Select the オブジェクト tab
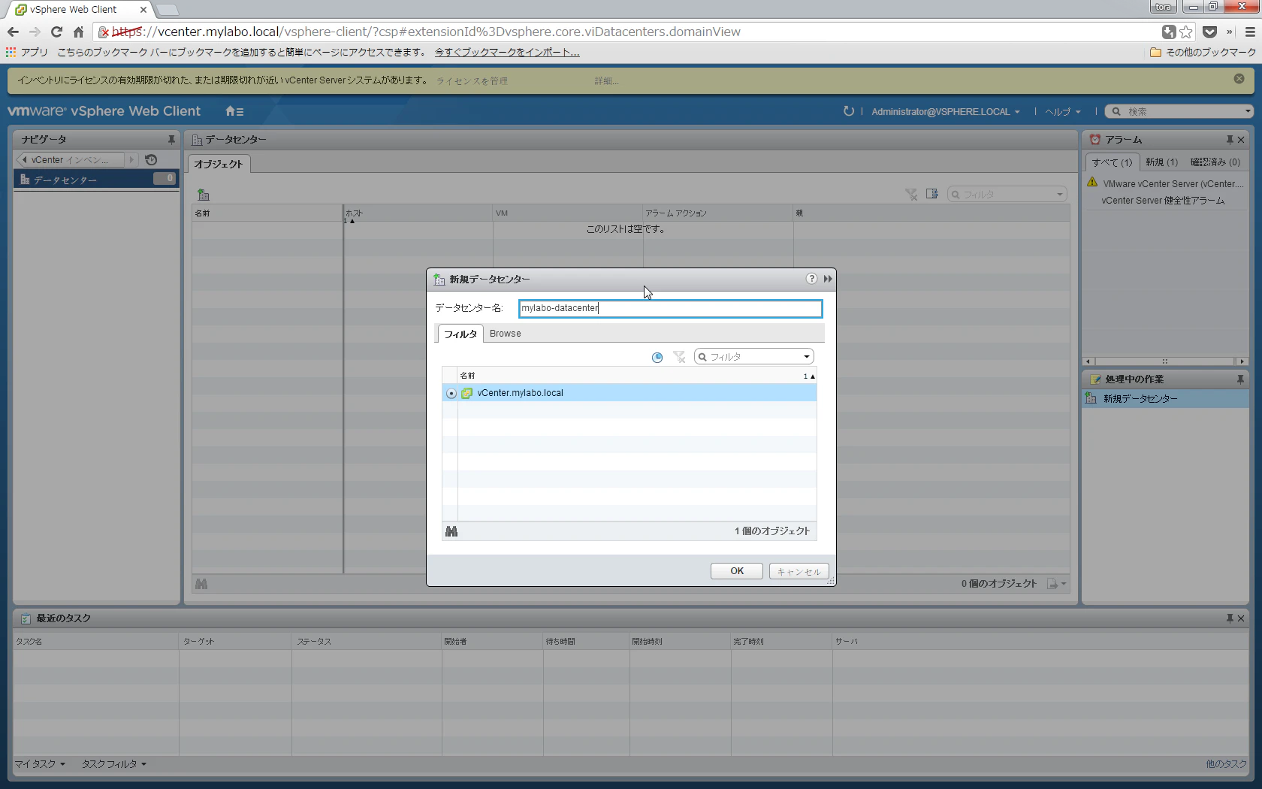This screenshot has width=1262, height=789. pyautogui.click(x=219, y=164)
